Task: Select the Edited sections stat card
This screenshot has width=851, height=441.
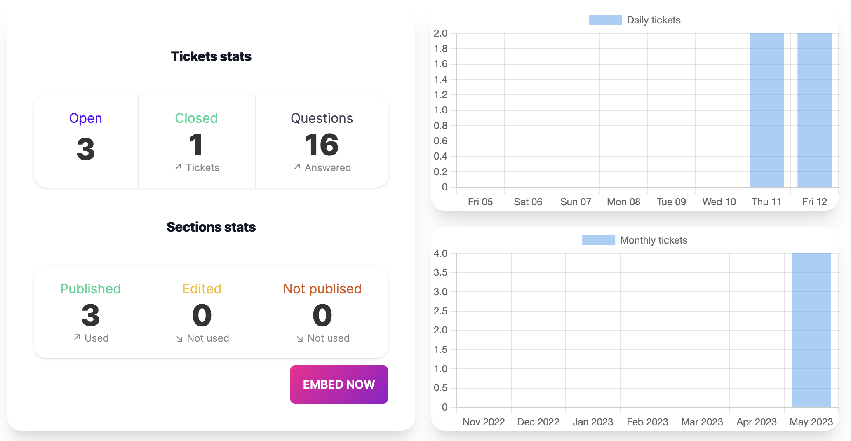Action: tap(202, 312)
